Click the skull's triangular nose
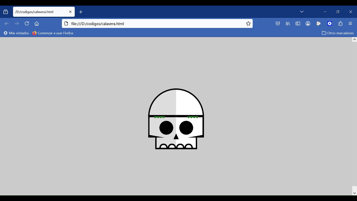The image size is (357, 201). [x=176, y=137]
